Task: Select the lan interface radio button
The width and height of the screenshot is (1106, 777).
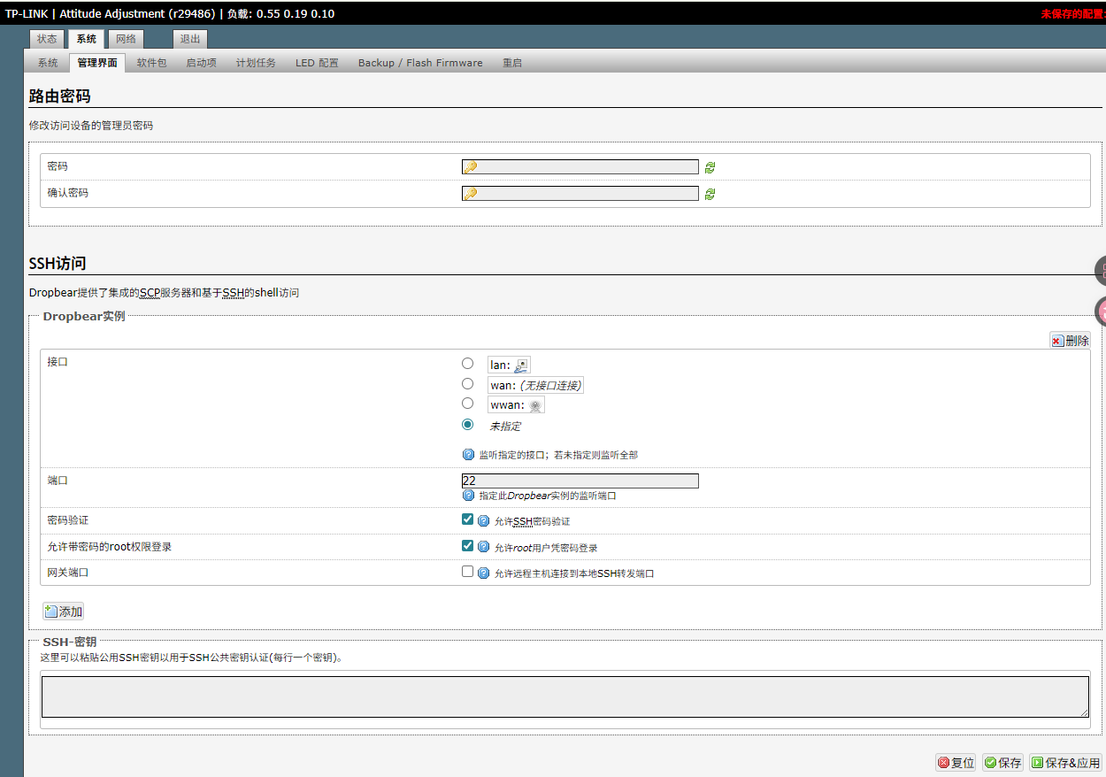Action: tap(467, 363)
